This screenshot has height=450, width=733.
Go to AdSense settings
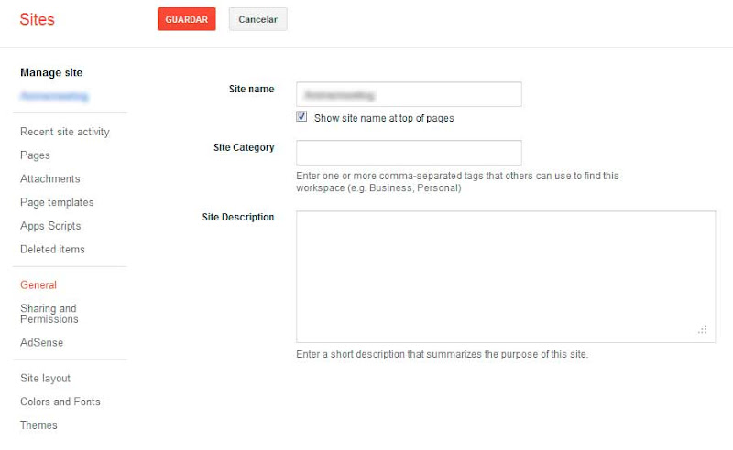pos(41,342)
